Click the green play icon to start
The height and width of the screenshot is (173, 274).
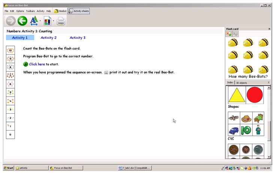pyautogui.click(x=25, y=64)
